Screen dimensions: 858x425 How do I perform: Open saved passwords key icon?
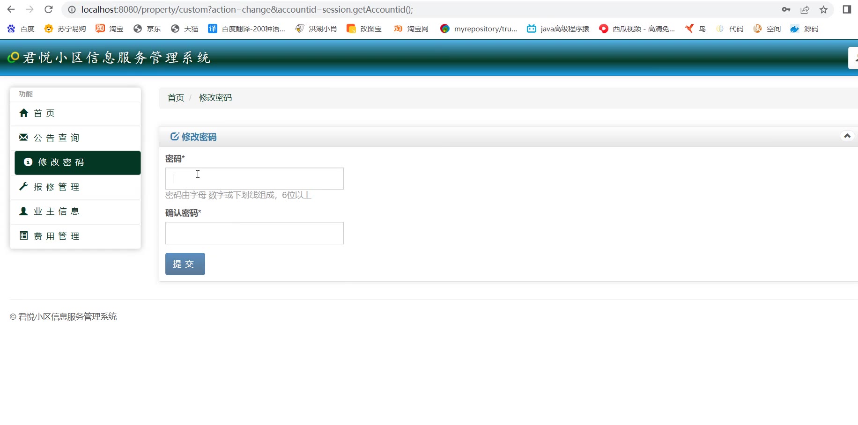tap(786, 9)
